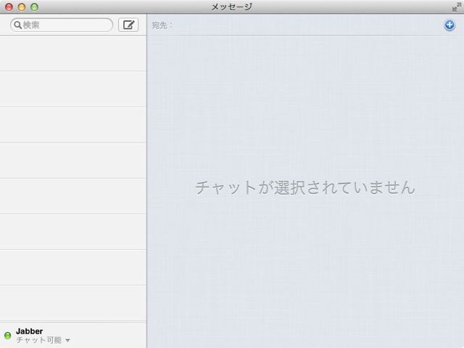Click the blue plus add recipient button
Image resolution: width=464 pixels, height=348 pixels.
tap(449, 25)
